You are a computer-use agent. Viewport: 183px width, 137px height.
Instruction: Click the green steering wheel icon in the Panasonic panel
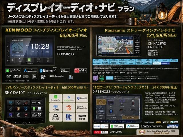pyautogui.click(x=102, y=78)
